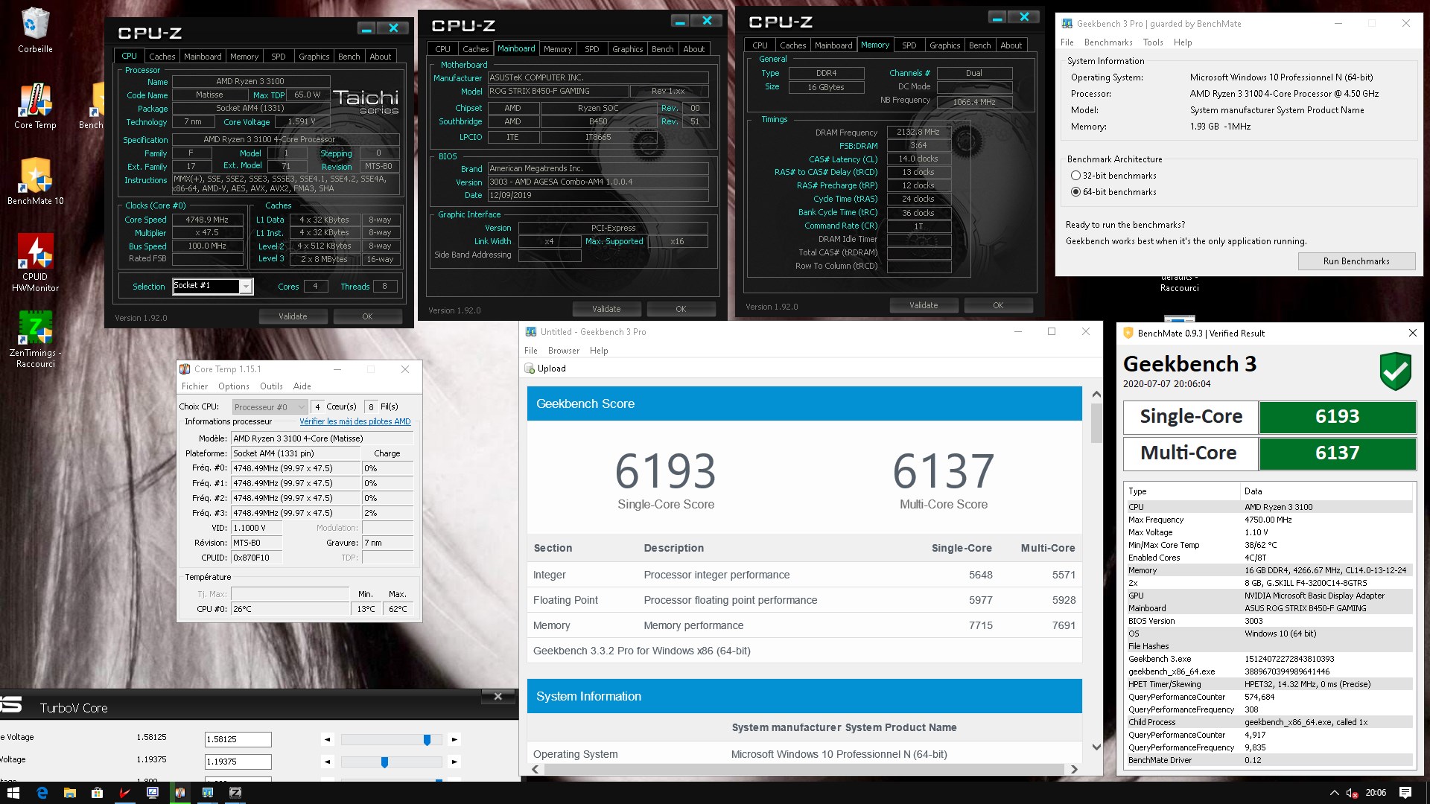The width and height of the screenshot is (1430, 804).
Task: Click the right arrow for 1.19375 voltage
Action: tap(454, 762)
